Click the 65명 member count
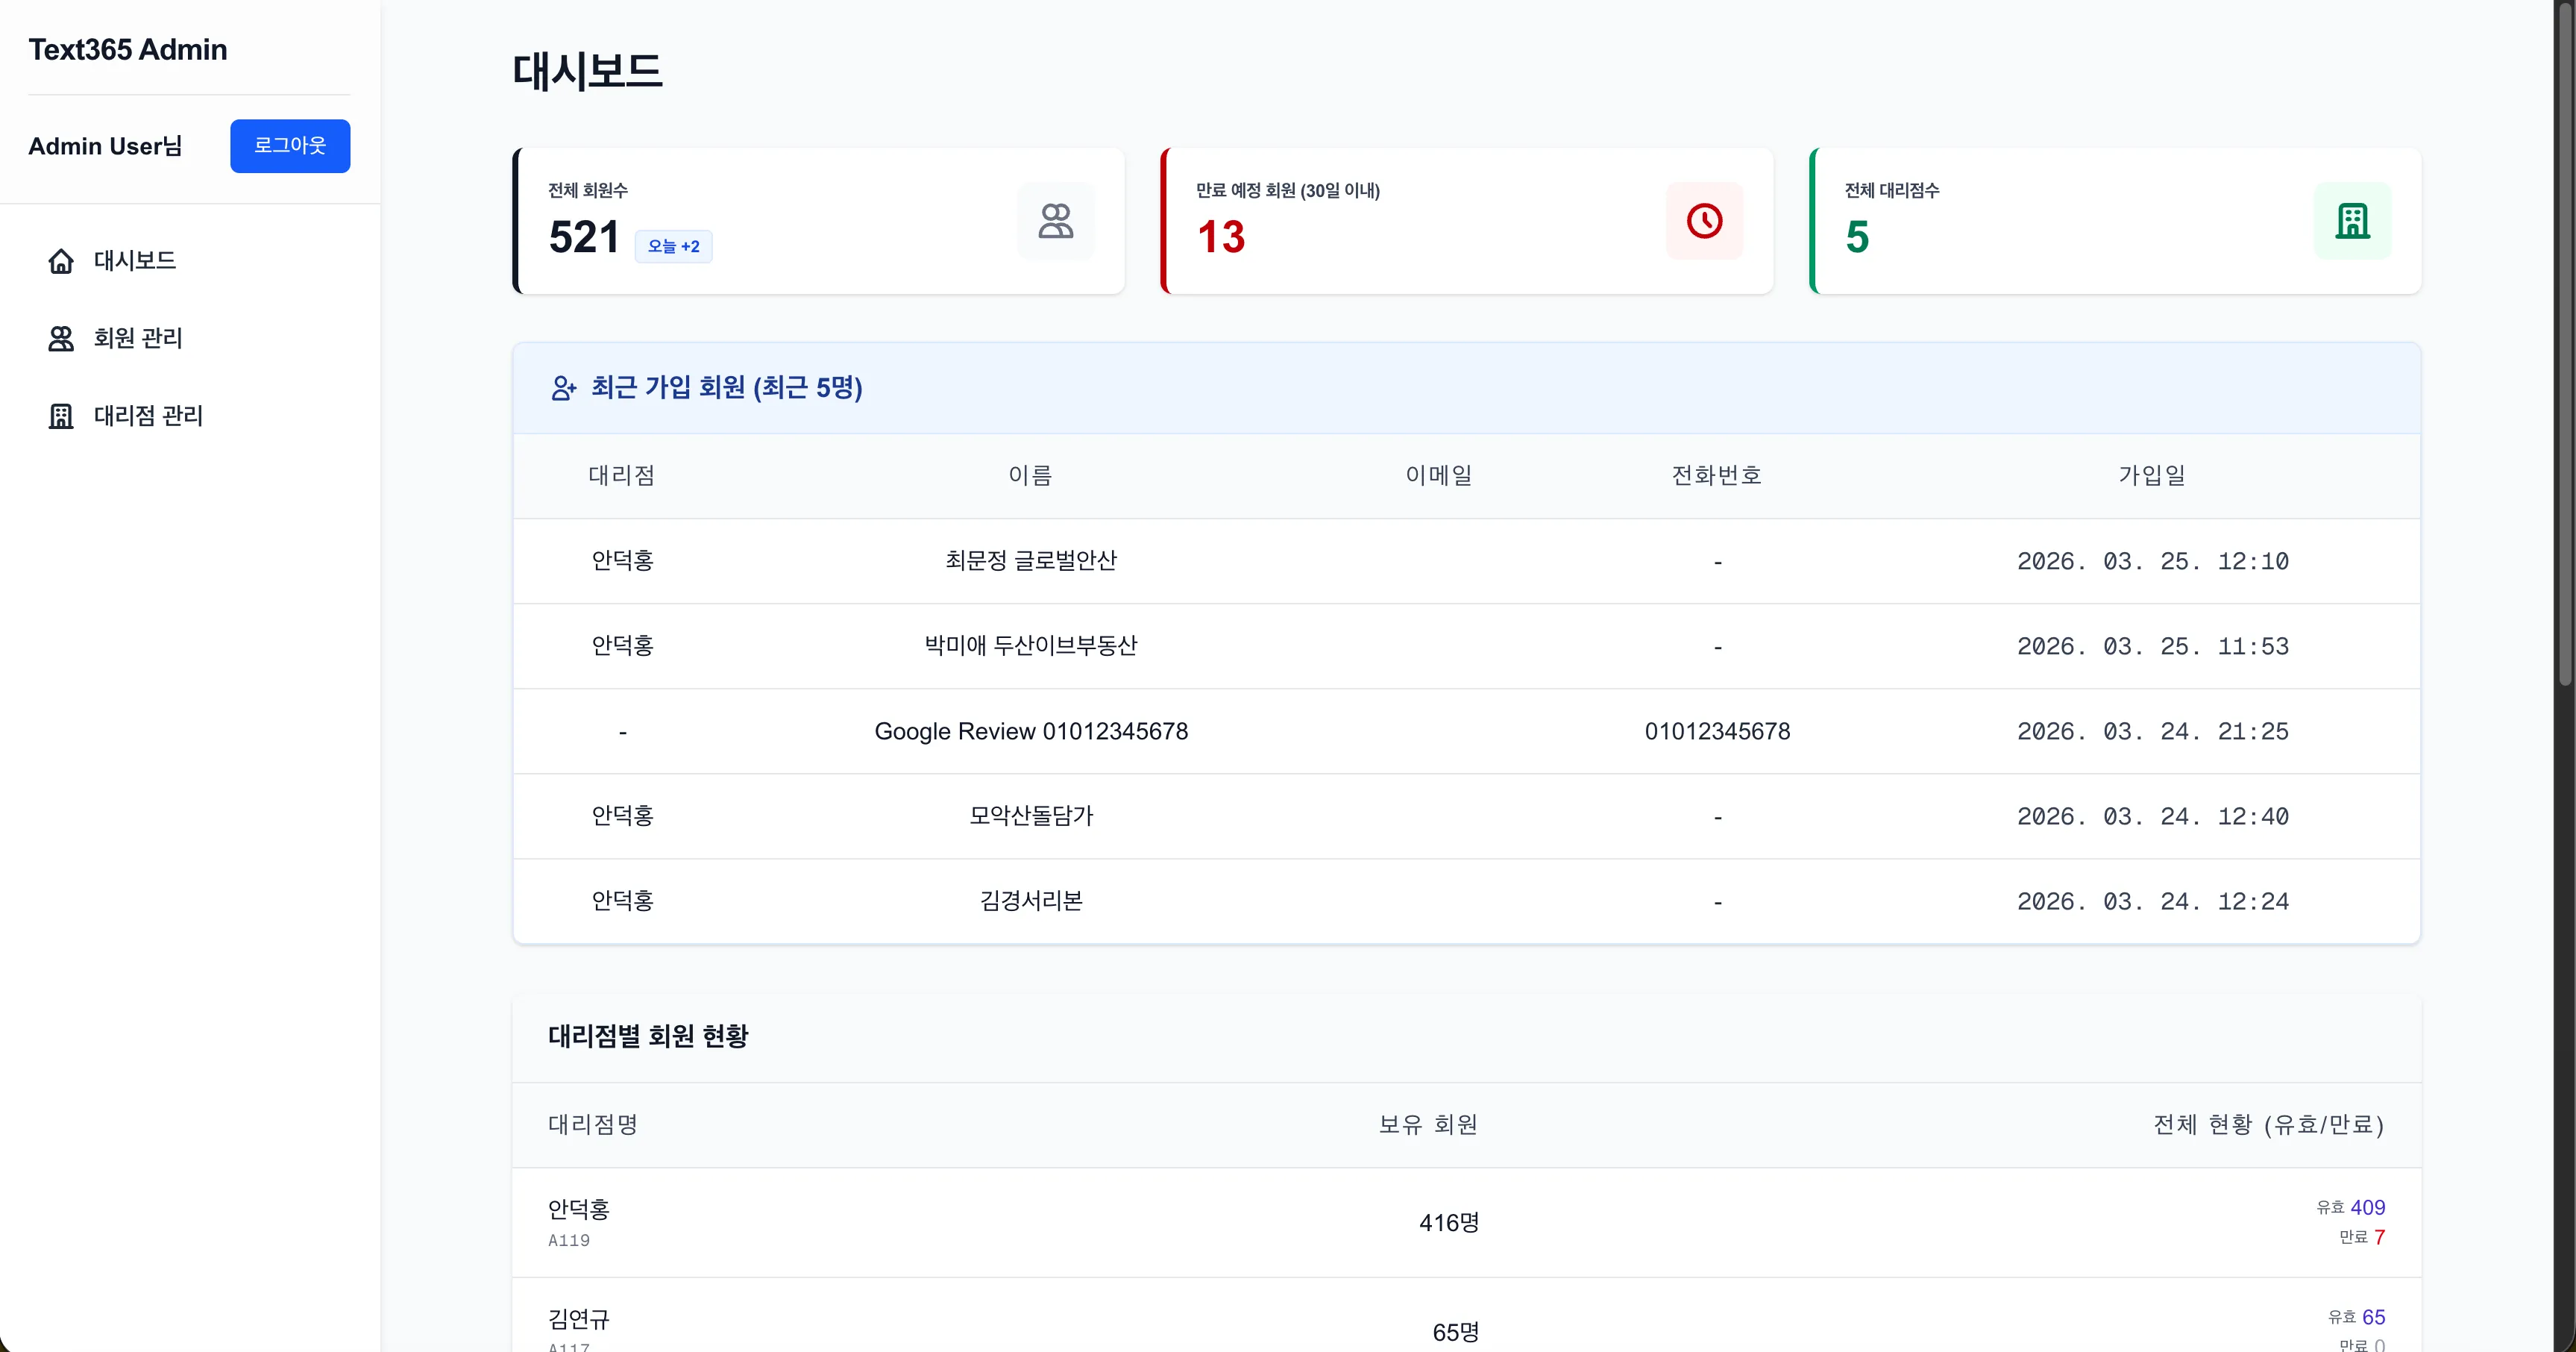 coord(1456,1333)
